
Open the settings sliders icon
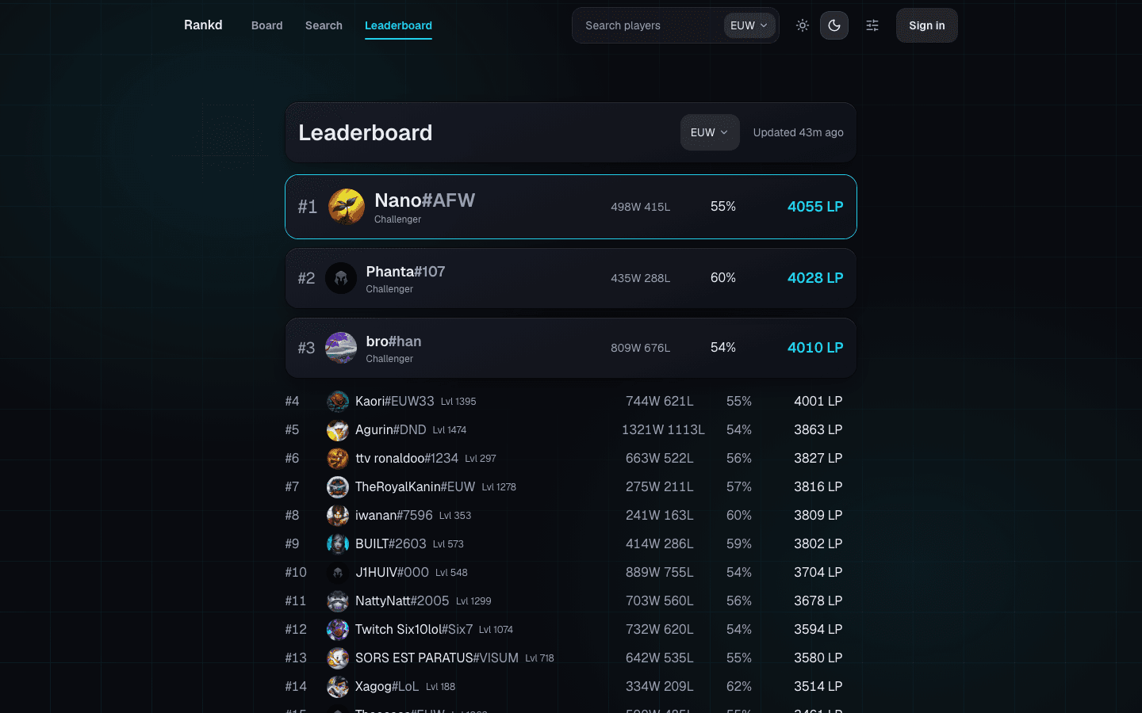click(x=872, y=25)
